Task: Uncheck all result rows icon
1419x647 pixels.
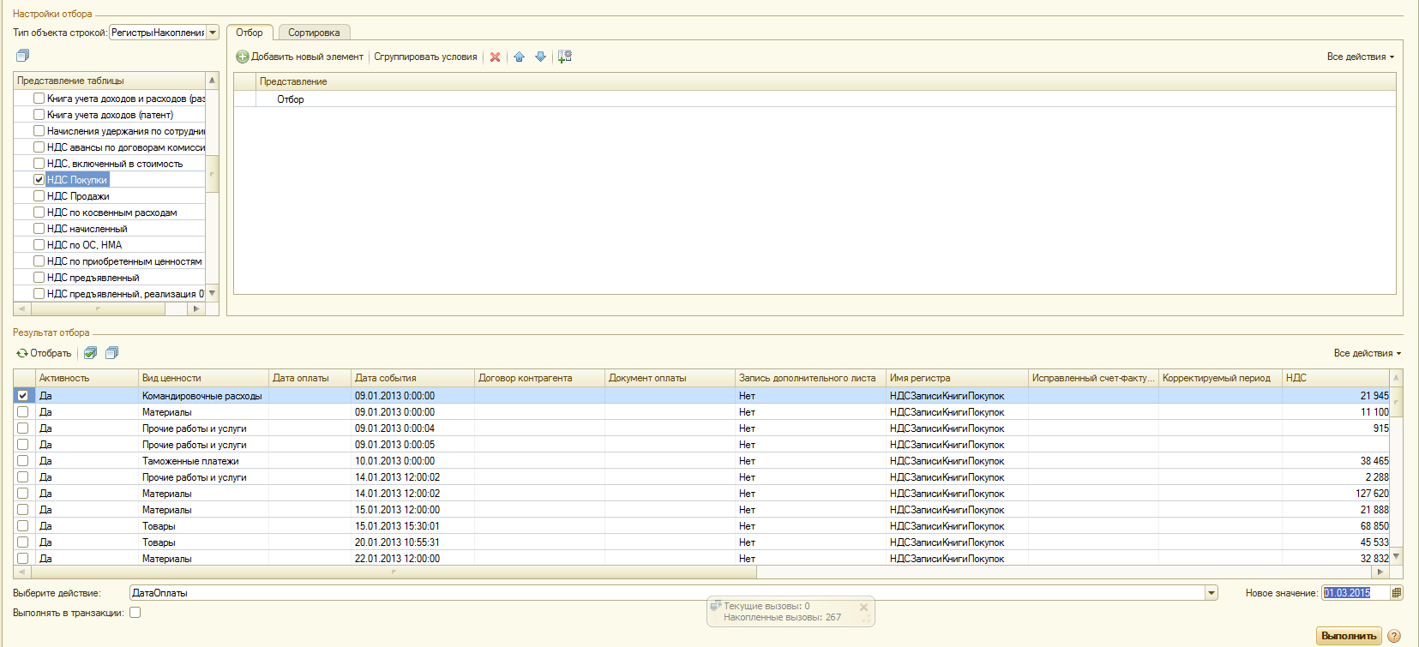Action: point(111,353)
